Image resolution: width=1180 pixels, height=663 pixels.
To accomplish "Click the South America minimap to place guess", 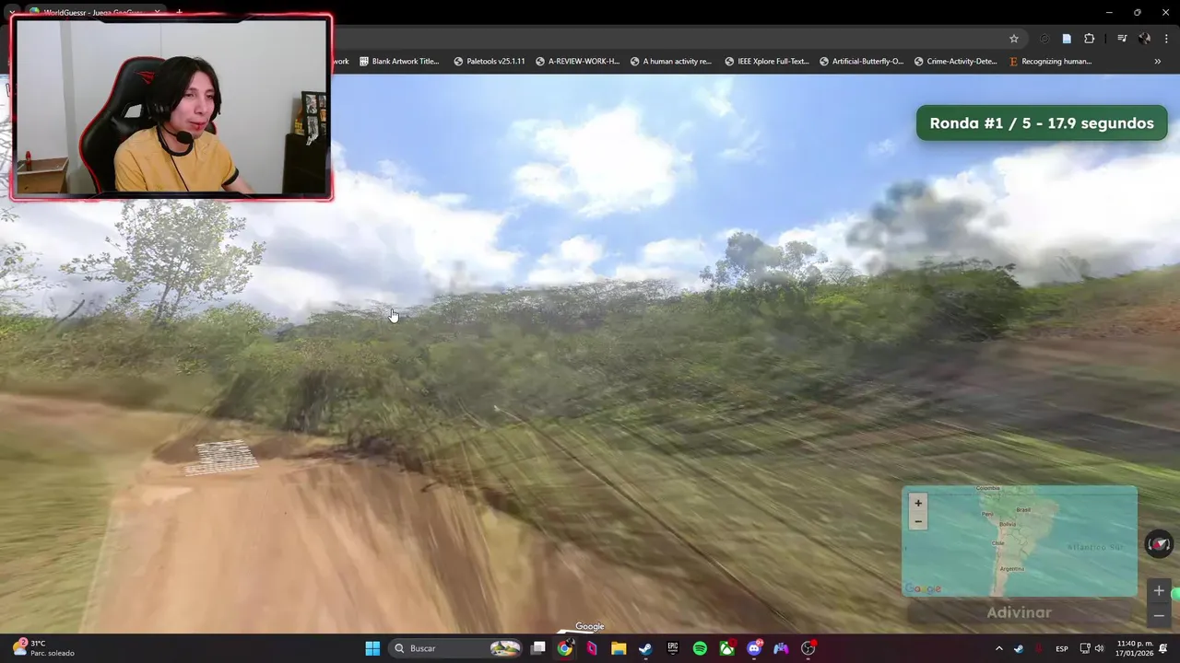I will [x=1020, y=541].
